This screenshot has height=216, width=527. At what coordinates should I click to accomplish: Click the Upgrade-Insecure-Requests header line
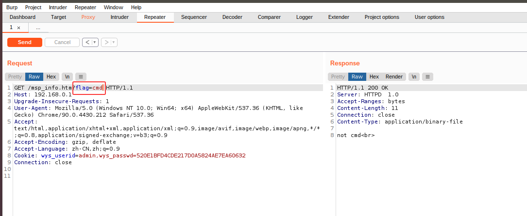pos(62,101)
